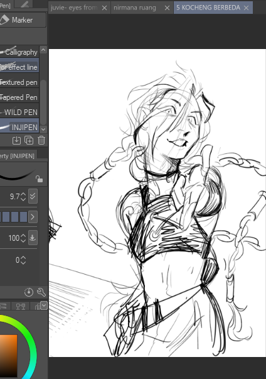Click the stabilization value 0
Image resolution: width=266 pixels, height=379 pixels.
(x=18, y=260)
